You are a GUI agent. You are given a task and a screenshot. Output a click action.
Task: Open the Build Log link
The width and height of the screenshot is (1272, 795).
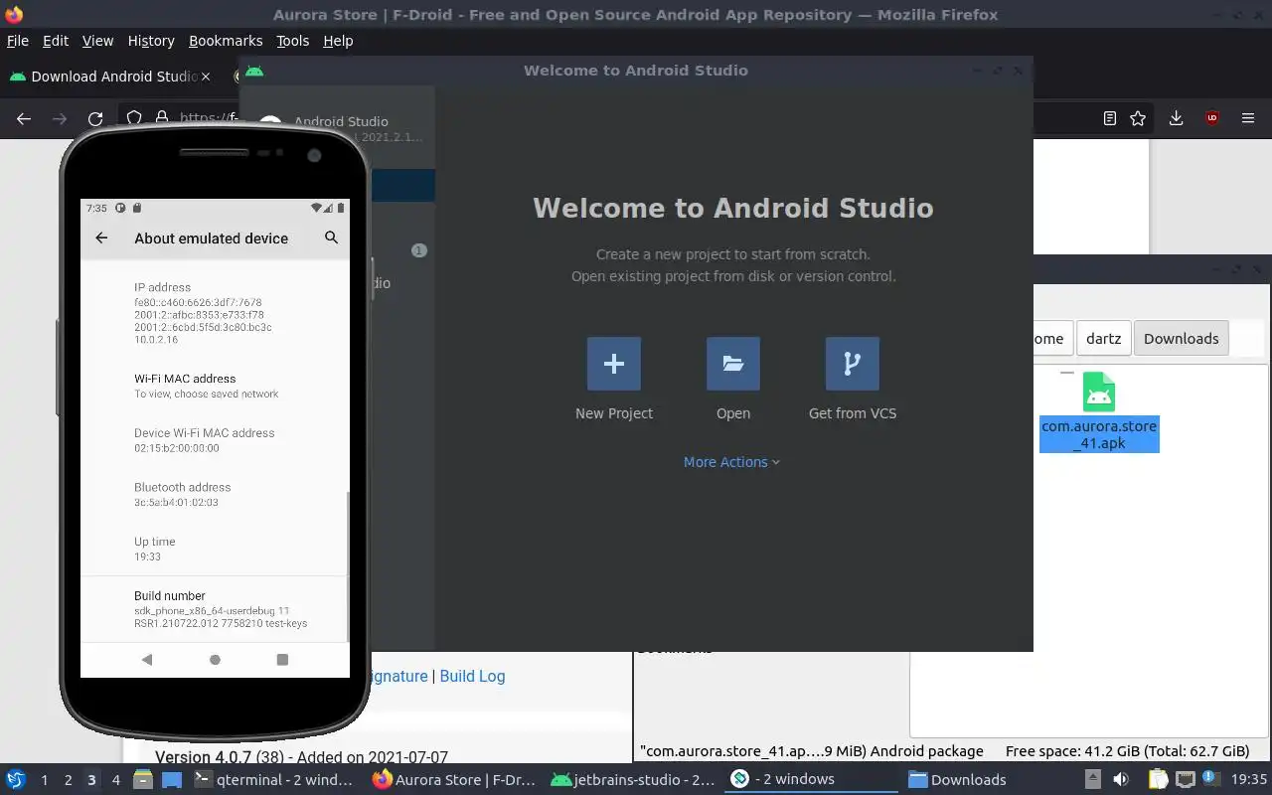coord(472,676)
